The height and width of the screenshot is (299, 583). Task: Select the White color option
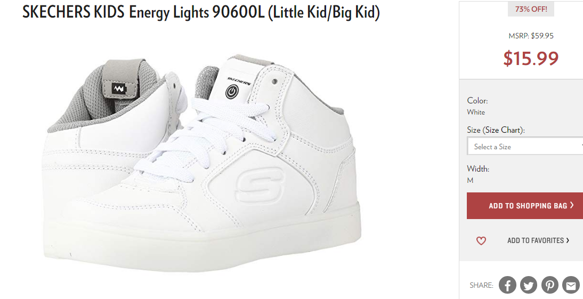(x=476, y=112)
